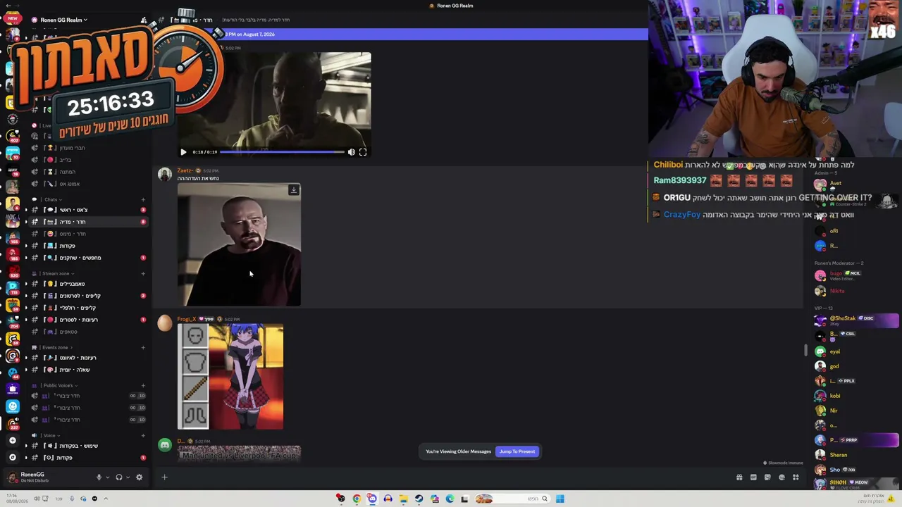The image size is (902, 507).
Task: Play the Discord video attachment
Action: 183,152
